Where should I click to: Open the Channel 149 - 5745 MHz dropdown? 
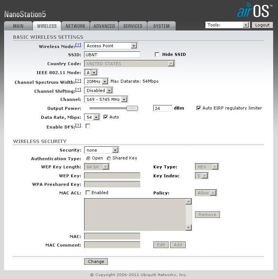pyautogui.click(x=106, y=99)
